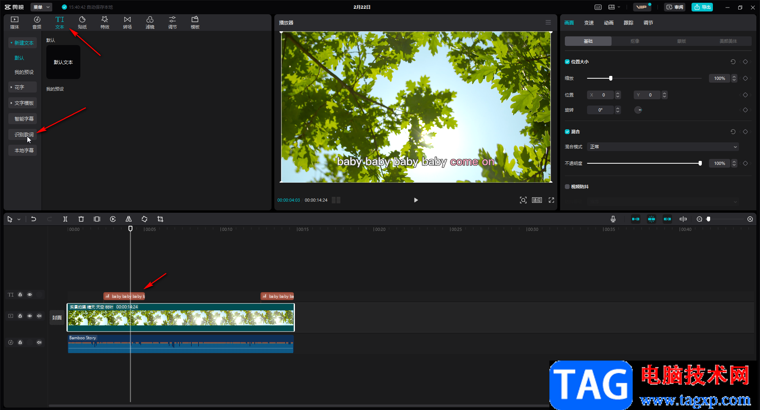Expand the 文字模板 category
The height and width of the screenshot is (410, 760).
[x=23, y=103]
